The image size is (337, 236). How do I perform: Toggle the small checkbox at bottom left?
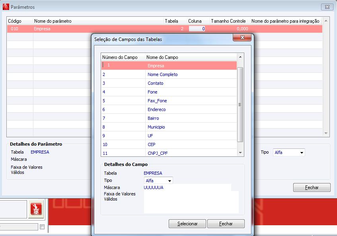(x=42, y=227)
